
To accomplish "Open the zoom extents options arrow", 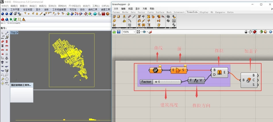I will tap(141, 32).
